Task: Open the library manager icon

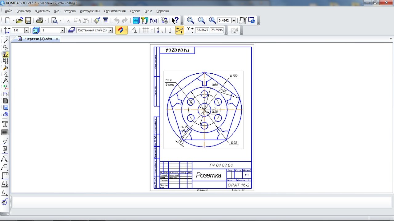Action: (x=136, y=21)
